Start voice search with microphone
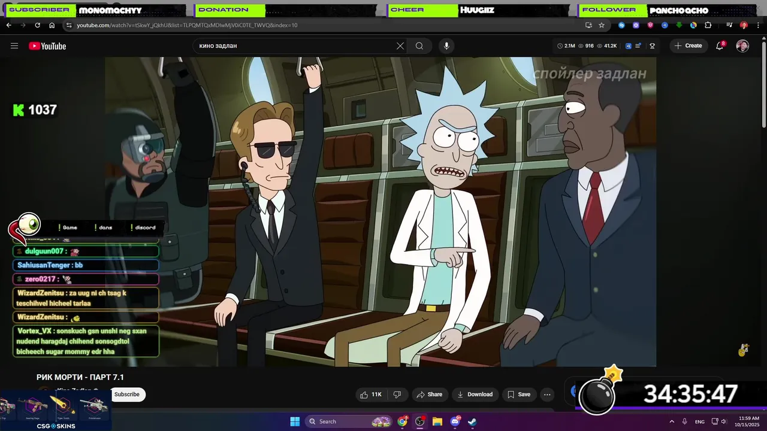 446,46
